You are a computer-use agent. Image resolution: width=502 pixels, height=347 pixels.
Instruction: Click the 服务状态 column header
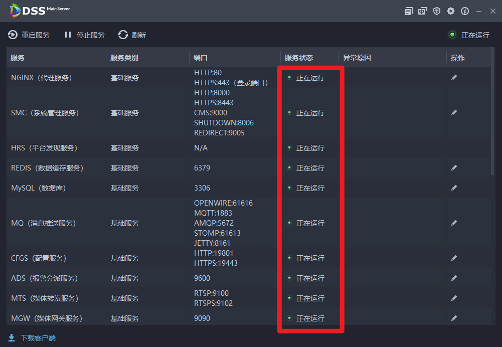click(x=298, y=58)
